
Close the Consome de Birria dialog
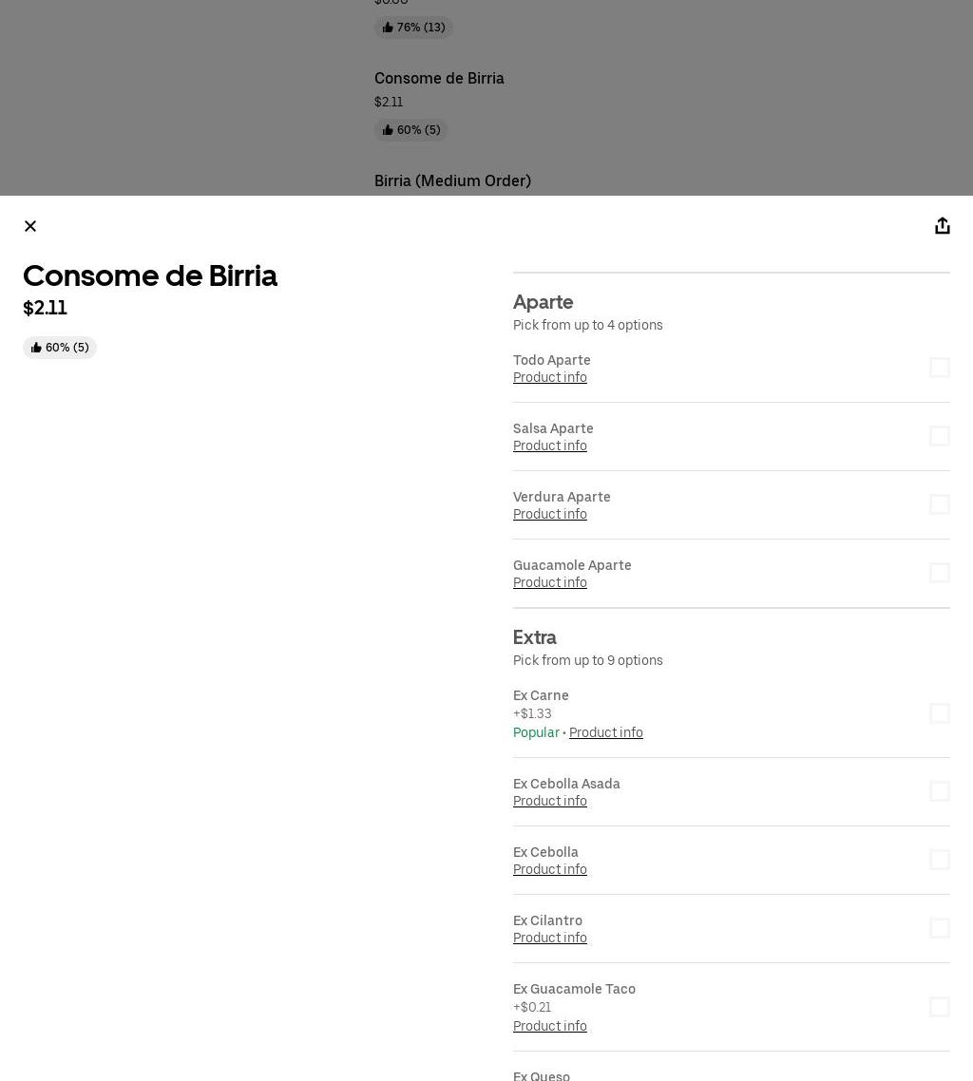[x=30, y=226]
